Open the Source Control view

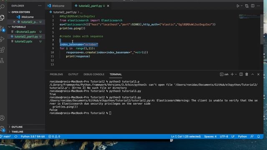click(x=2, y=29)
